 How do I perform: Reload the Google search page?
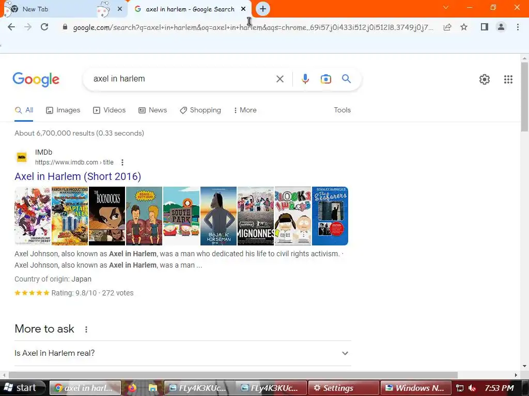[44, 27]
